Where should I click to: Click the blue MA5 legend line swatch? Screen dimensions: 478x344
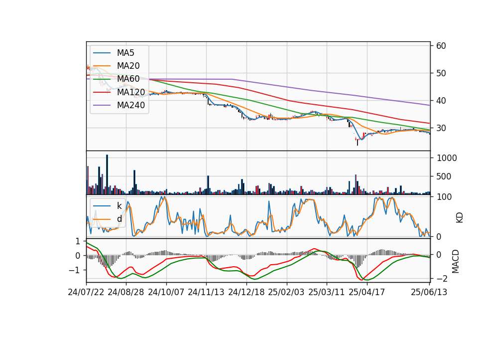pyautogui.click(x=102, y=53)
